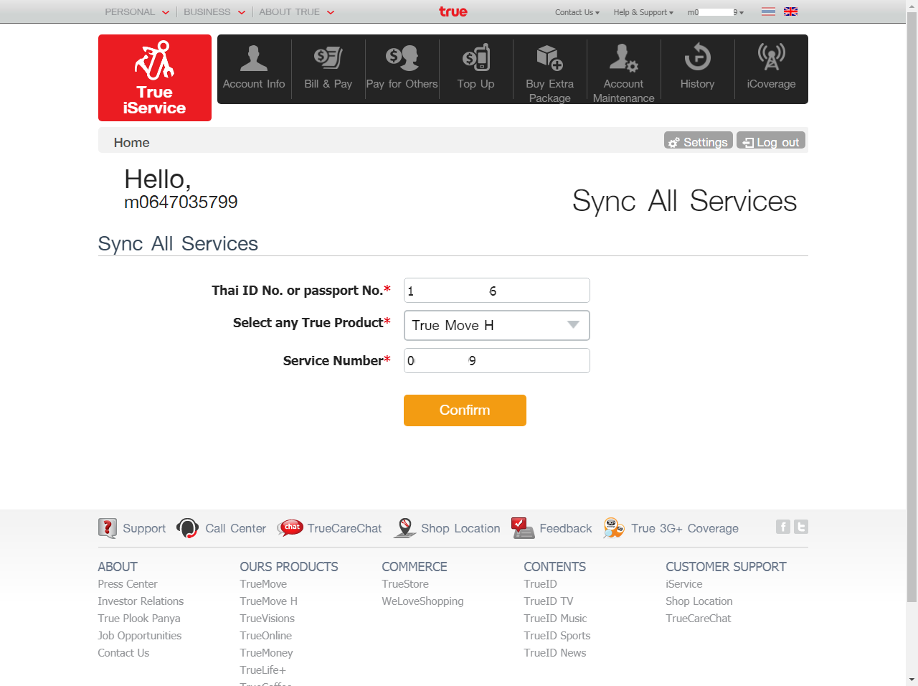The image size is (918, 686).
Task: Open True Plook Panya link
Action: (139, 619)
